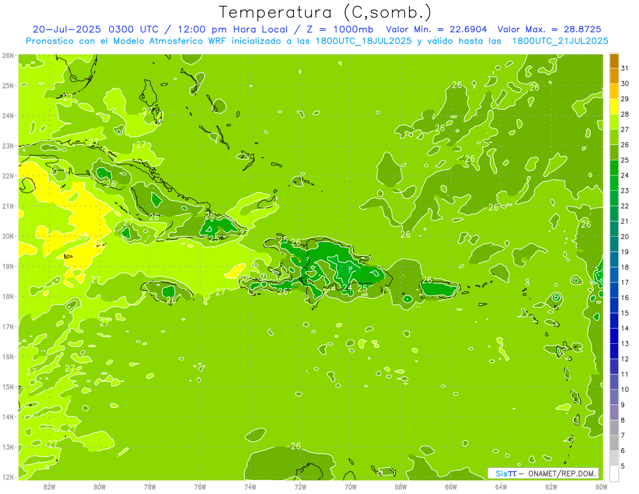Click the 'ONAMET/REP.DOM.' credit label
The image size is (639, 494).
(x=562, y=473)
